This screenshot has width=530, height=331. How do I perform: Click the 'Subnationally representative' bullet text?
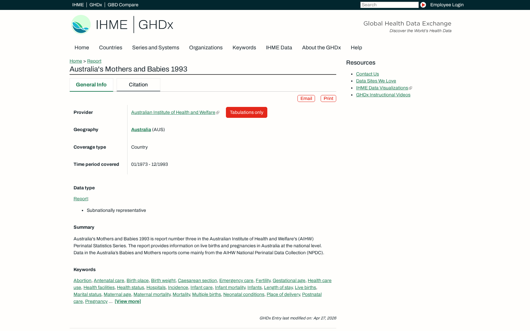pyautogui.click(x=116, y=210)
